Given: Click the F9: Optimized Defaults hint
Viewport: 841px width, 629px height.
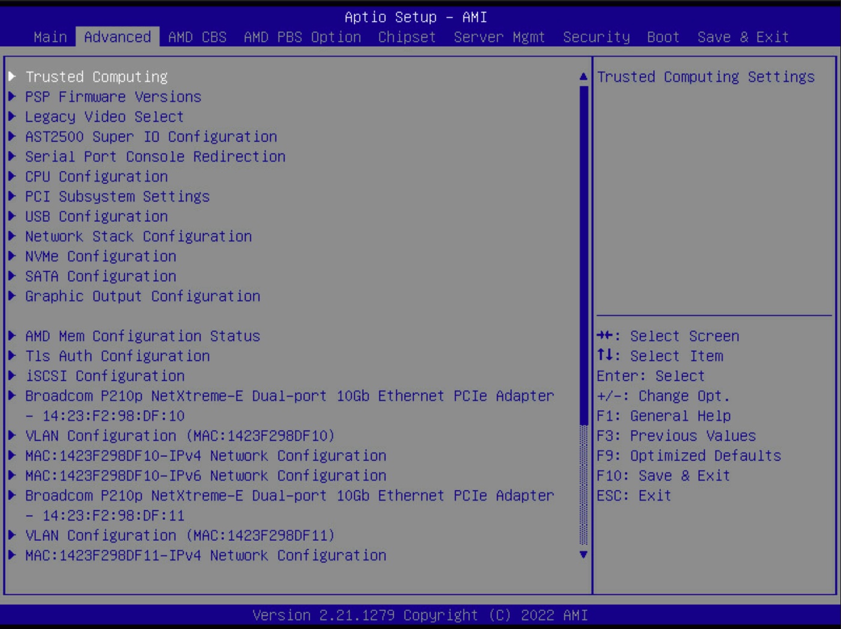Looking at the screenshot, I should tap(689, 456).
